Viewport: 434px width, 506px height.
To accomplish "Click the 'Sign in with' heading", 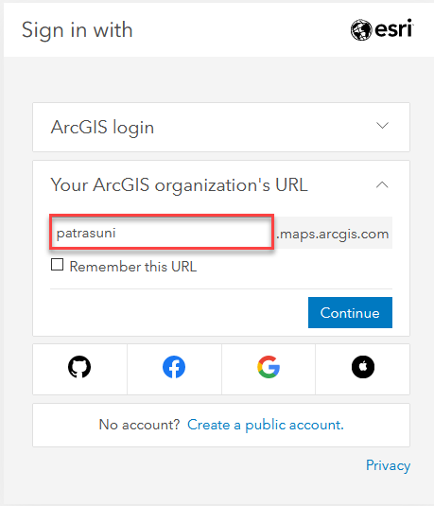I will pos(78,30).
